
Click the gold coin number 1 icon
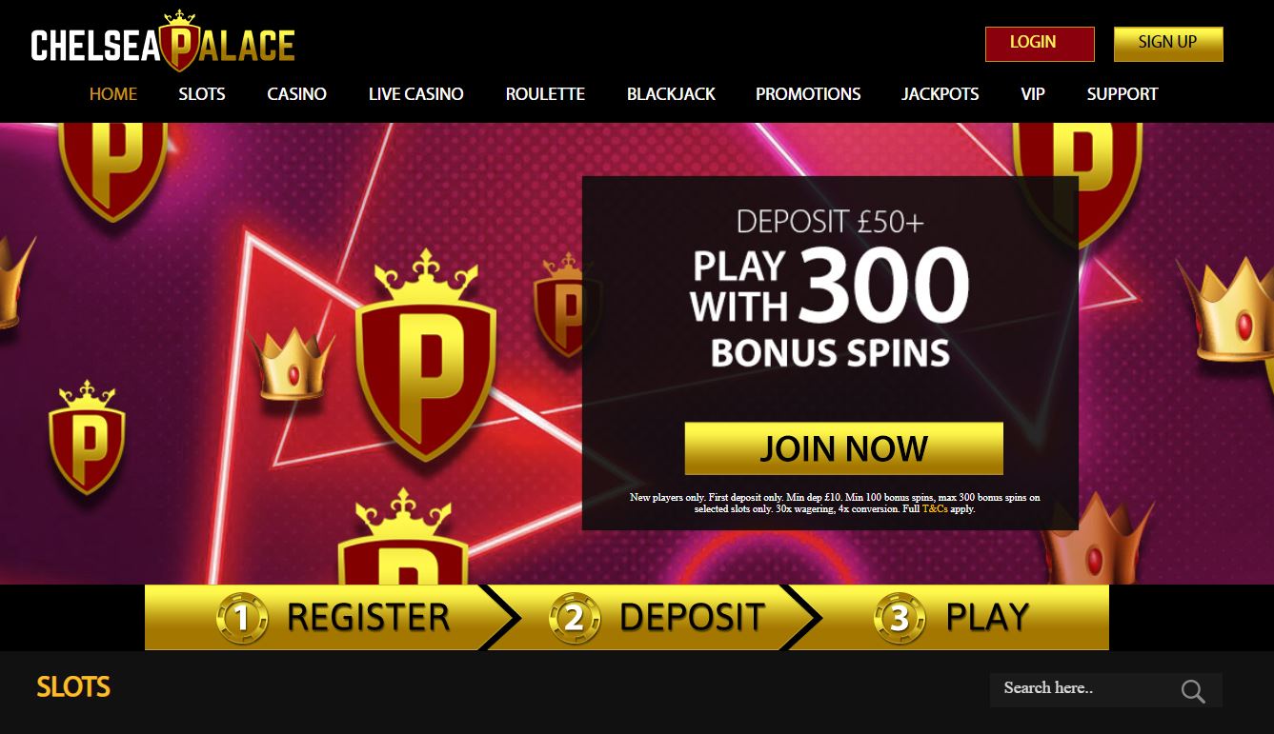[x=240, y=619]
